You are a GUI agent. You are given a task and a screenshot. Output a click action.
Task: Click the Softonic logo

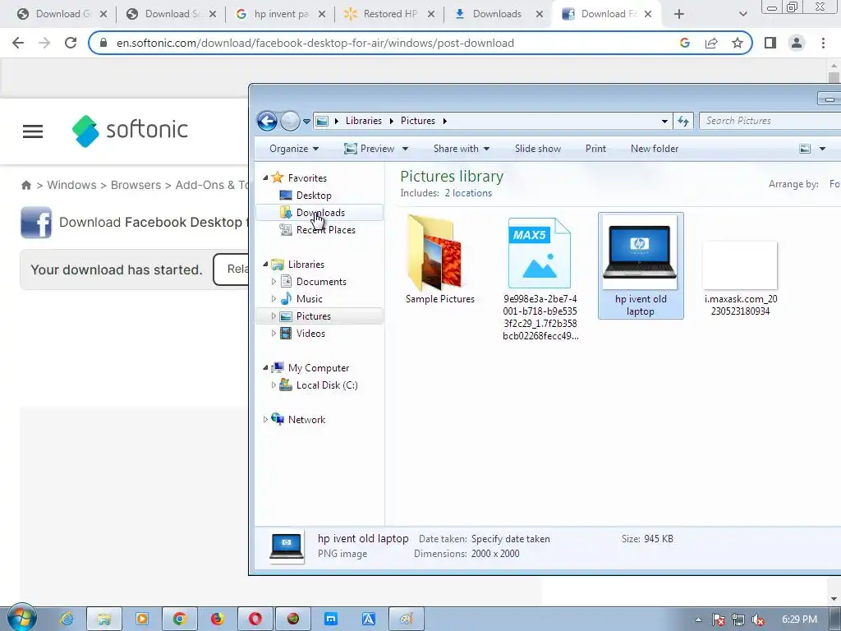pos(130,131)
